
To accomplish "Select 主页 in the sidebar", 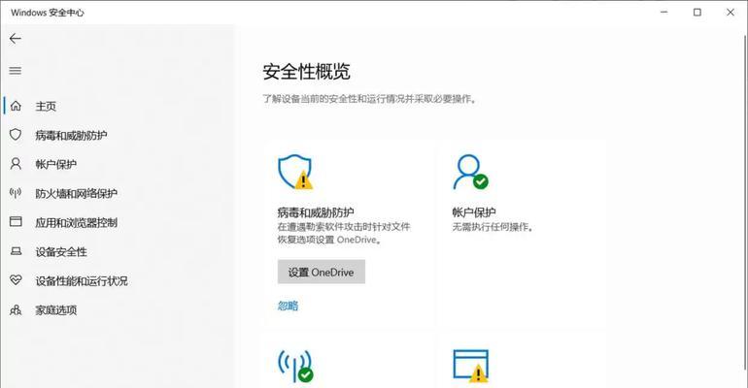I will coord(46,106).
